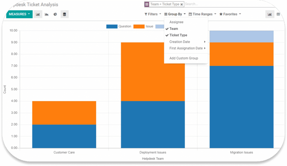Switch to pie chart mode

pyautogui.click(x=55, y=14)
